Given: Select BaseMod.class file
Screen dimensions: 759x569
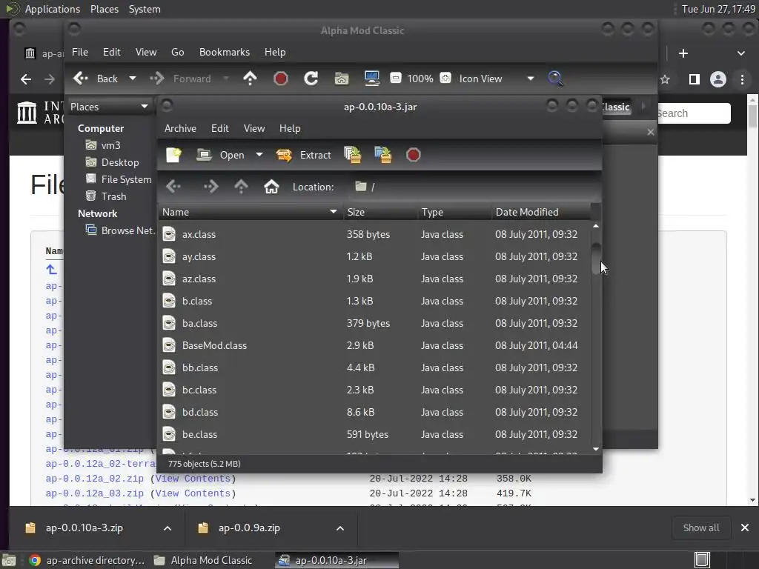Looking at the screenshot, I should click(374, 345).
